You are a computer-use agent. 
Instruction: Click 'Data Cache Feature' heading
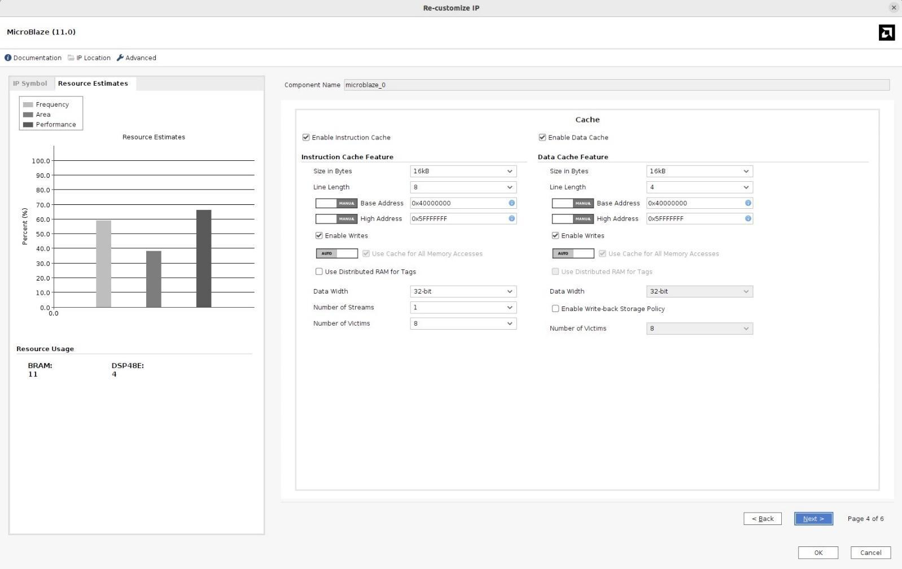tap(573, 157)
